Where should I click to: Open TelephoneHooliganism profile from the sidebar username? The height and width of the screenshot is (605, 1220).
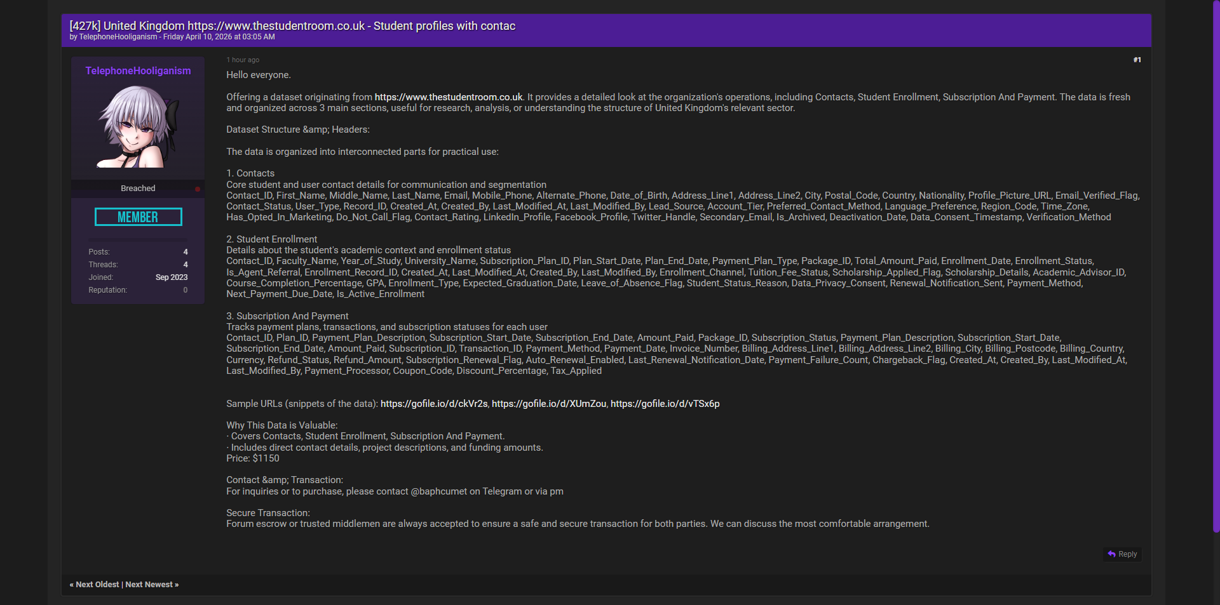pyautogui.click(x=138, y=71)
